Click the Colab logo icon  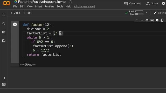point(6,3)
